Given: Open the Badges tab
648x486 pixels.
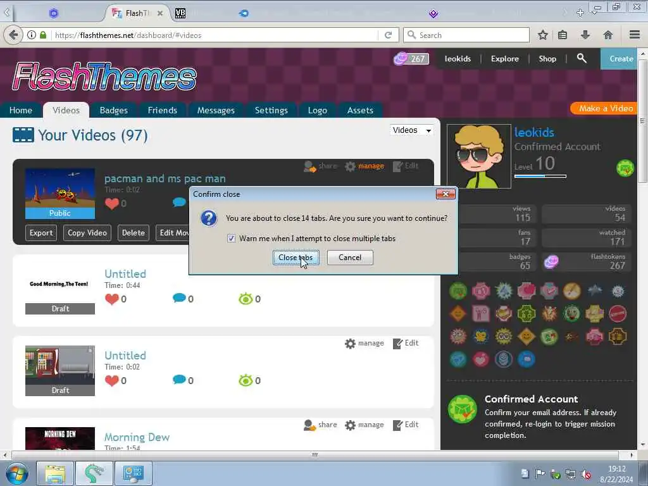Looking at the screenshot, I should coord(114,110).
